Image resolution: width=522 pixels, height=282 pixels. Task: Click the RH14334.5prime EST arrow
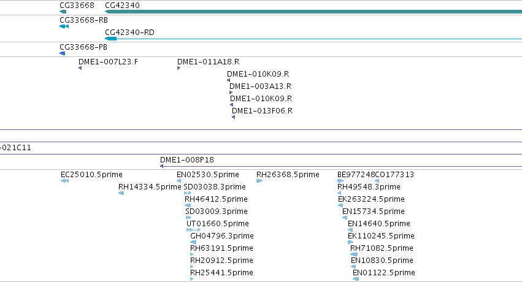[x=121, y=193]
